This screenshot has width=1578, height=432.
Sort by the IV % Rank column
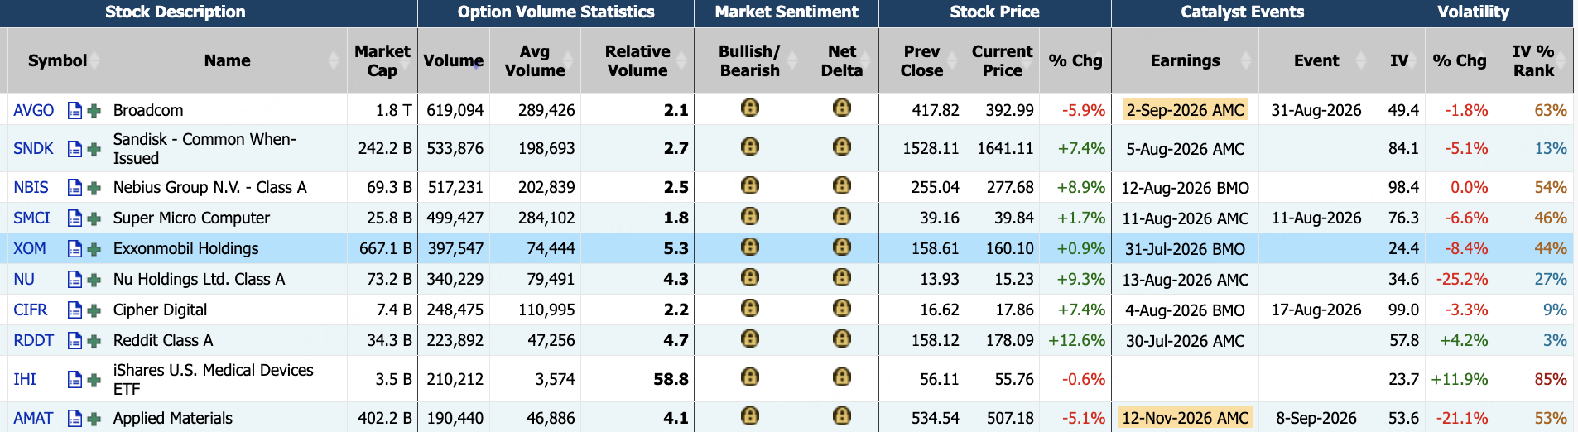pyautogui.click(x=1533, y=60)
